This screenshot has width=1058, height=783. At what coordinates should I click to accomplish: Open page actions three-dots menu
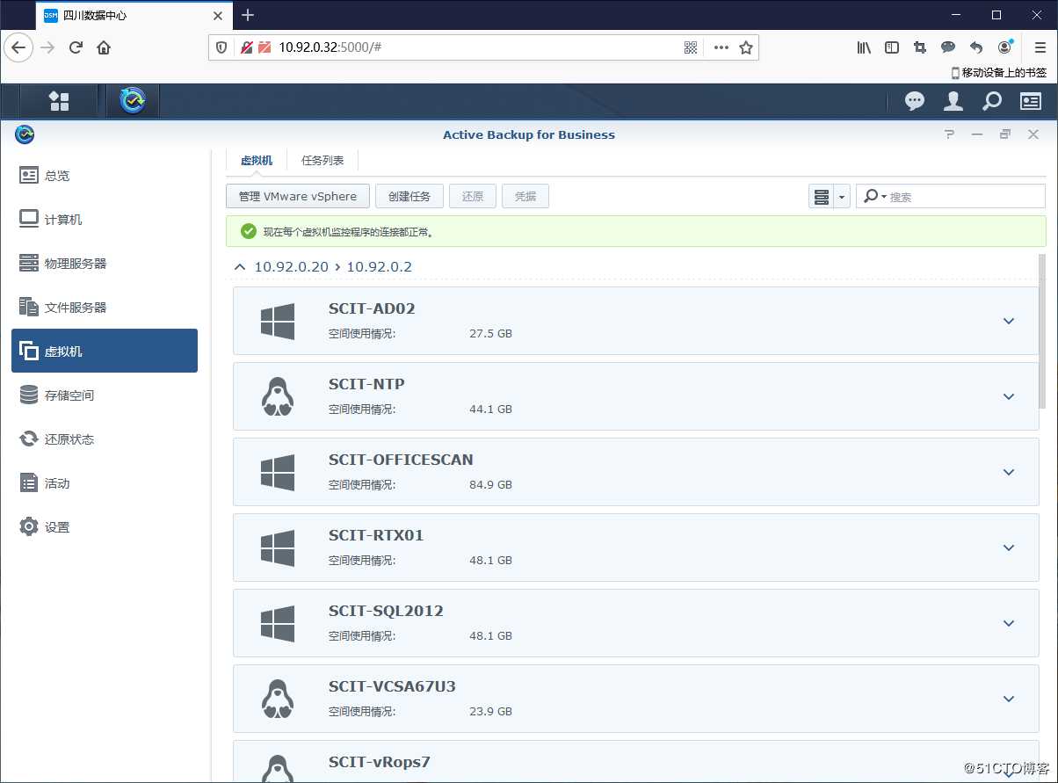721,47
